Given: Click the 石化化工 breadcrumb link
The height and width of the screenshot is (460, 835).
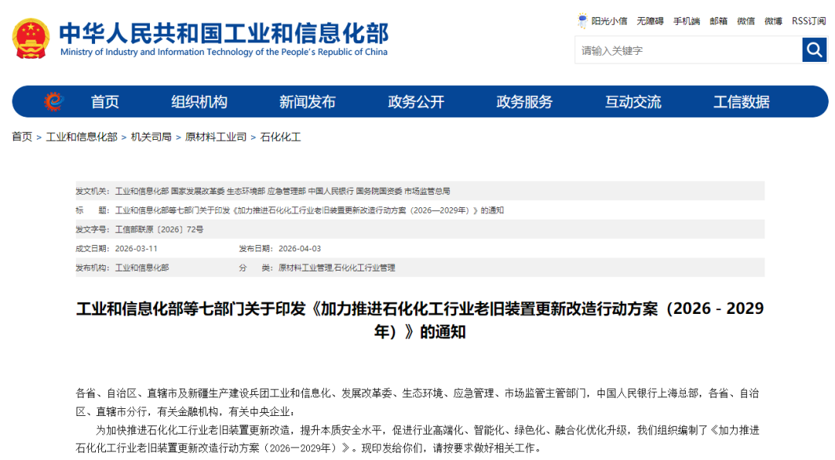Looking at the screenshot, I should [x=281, y=137].
